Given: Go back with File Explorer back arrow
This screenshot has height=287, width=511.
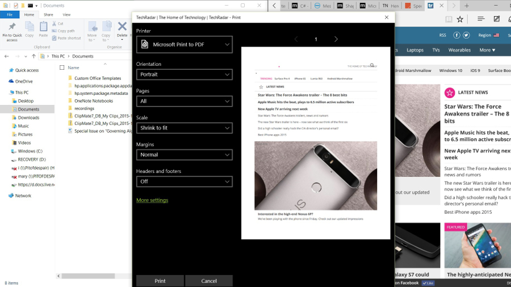Looking at the screenshot, I should point(6,56).
